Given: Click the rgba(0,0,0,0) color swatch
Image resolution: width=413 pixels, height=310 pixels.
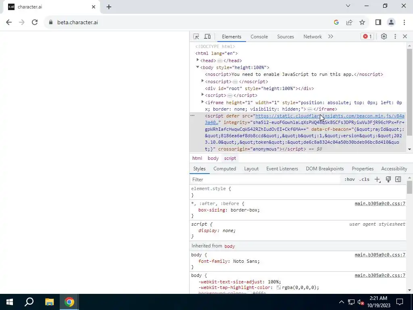Looking at the screenshot, I should tap(278, 287).
